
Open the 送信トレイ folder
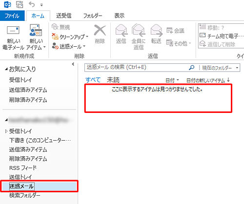pos(20,177)
